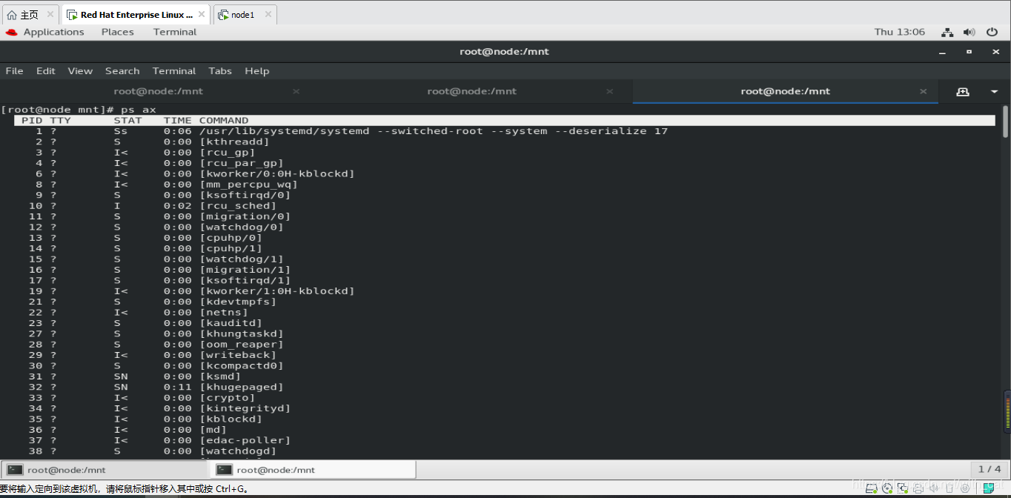Click the PID column header

[32, 120]
